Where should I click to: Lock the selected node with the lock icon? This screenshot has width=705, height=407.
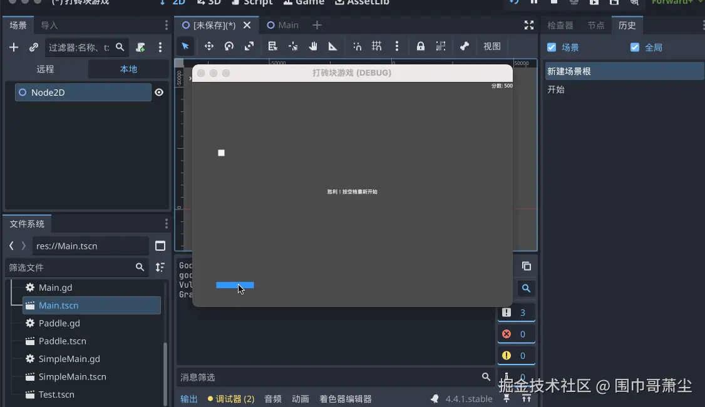point(420,46)
